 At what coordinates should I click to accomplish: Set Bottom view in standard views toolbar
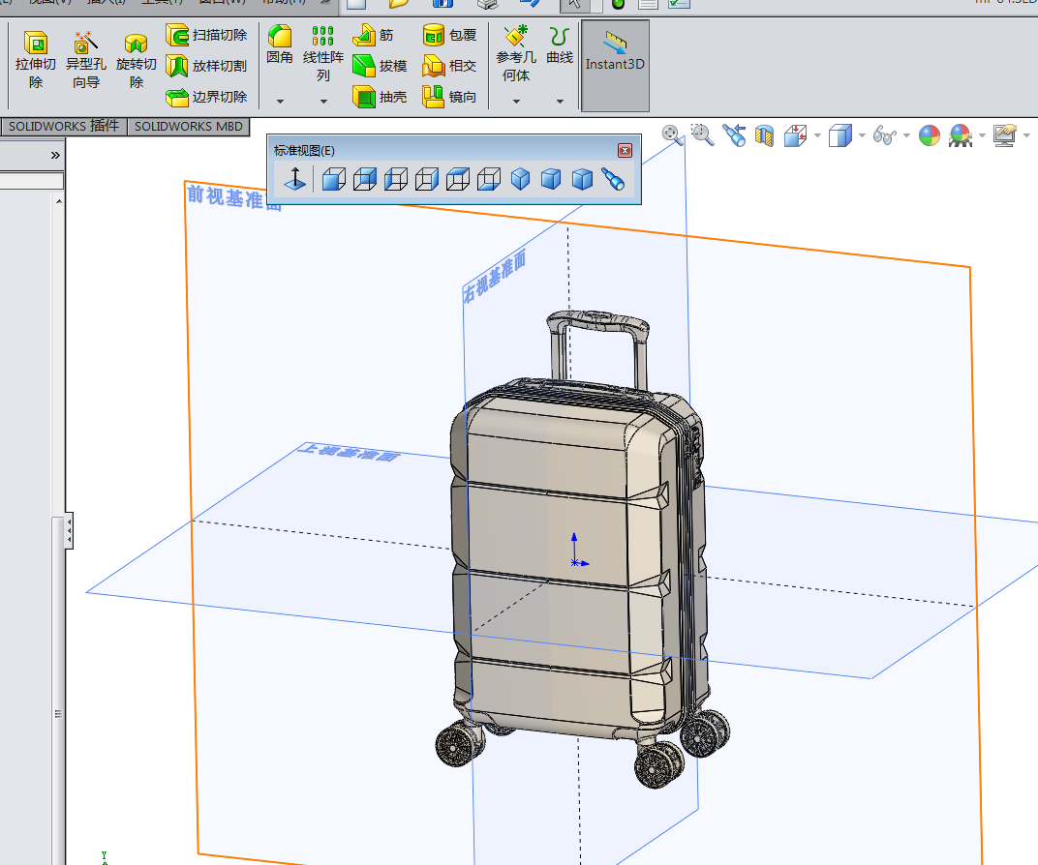pyautogui.click(x=489, y=179)
